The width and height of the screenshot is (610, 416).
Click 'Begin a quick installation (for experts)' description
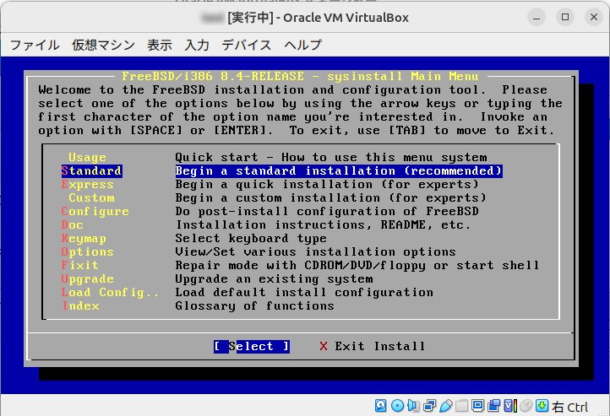(x=327, y=185)
